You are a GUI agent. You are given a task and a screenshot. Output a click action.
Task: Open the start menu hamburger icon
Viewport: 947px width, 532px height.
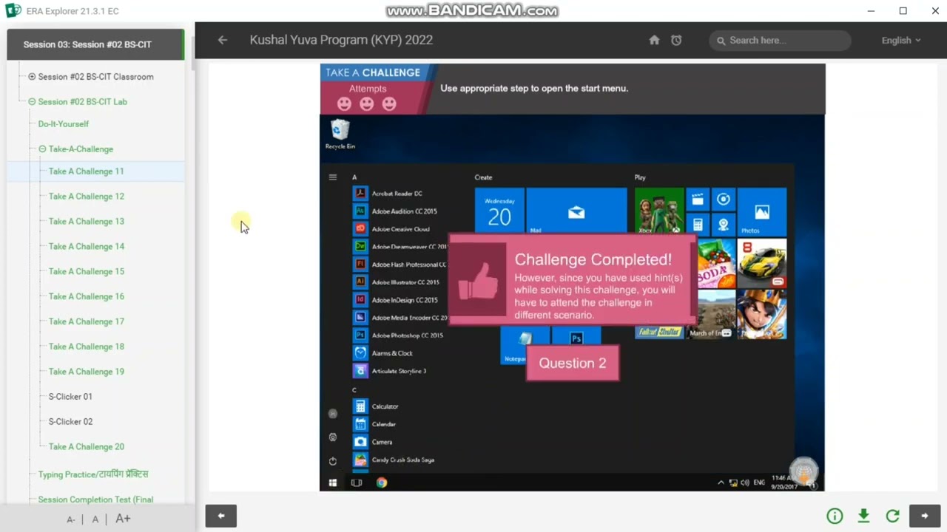(x=333, y=177)
